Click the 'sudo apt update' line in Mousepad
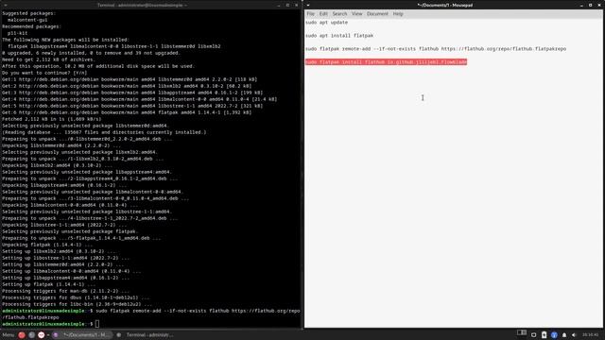 [x=327, y=23]
